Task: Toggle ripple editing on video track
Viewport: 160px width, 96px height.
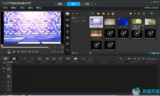Action: pos(4,68)
